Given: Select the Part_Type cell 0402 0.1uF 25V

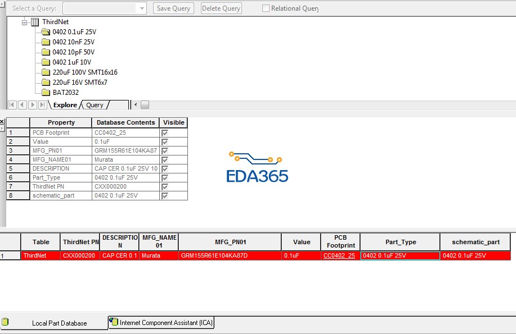Looking at the screenshot, I should tap(400, 255).
